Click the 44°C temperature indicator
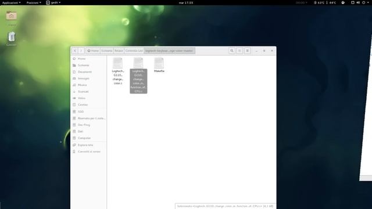This screenshot has width=372, height=209. (332, 2)
